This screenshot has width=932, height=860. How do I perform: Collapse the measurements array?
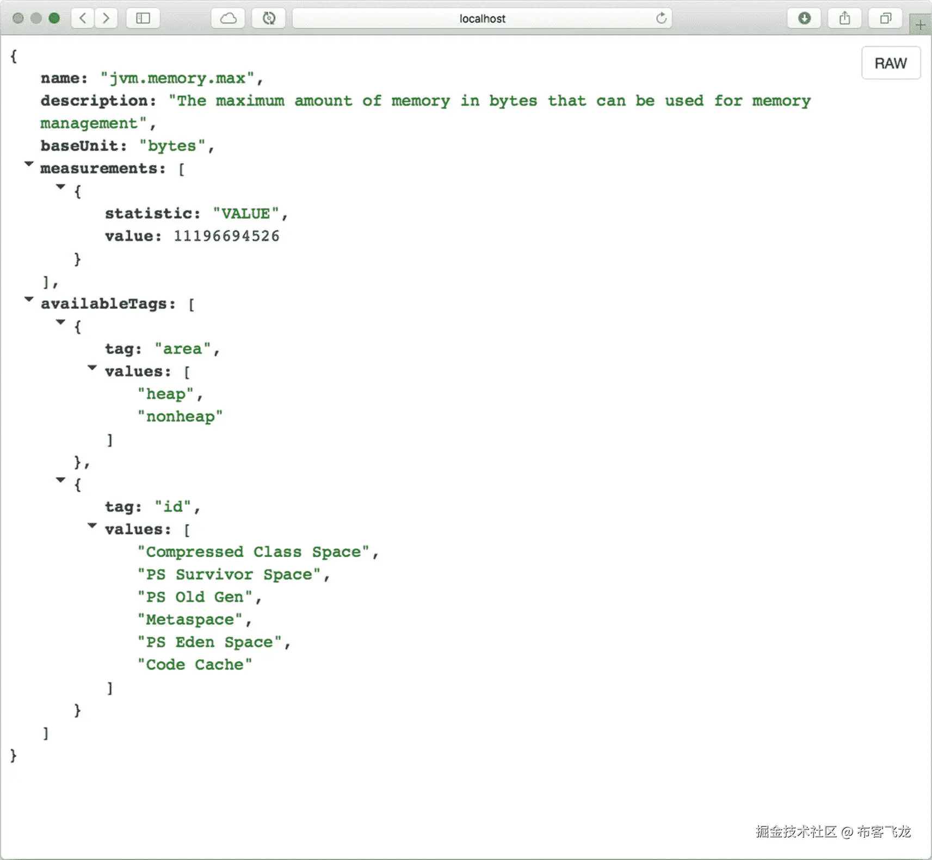tap(29, 164)
